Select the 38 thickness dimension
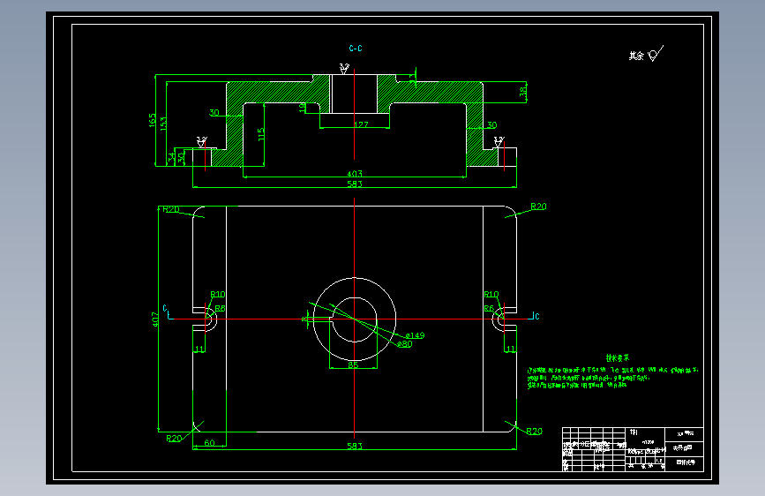This screenshot has height=496, width=765. 522,91
